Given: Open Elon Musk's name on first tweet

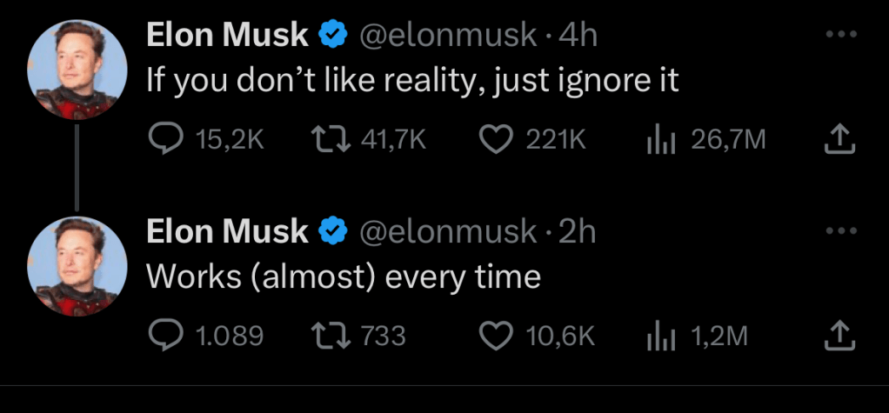Looking at the screenshot, I should pos(226,35).
